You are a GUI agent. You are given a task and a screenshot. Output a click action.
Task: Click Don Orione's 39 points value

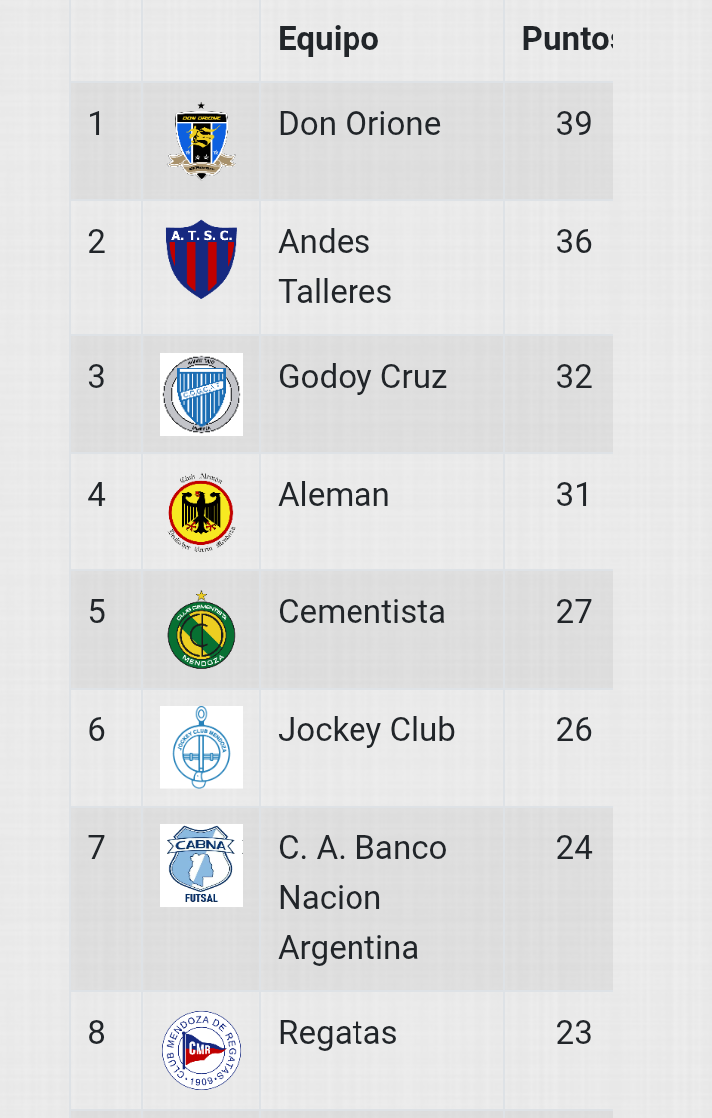[x=574, y=123]
